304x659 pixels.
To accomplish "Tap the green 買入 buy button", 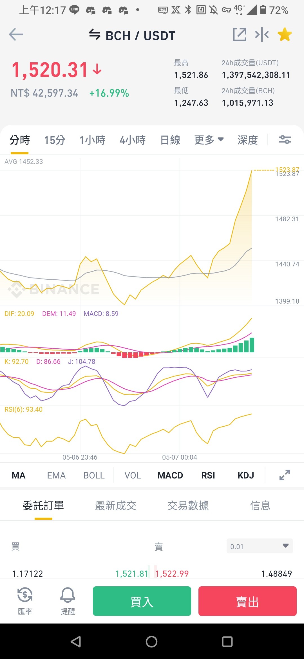I will tap(142, 601).
